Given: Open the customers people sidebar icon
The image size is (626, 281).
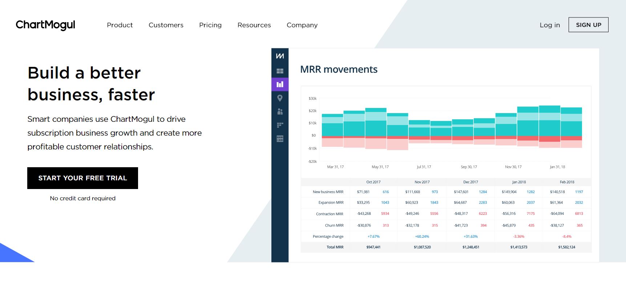Looking at the screenshot, I should pos(280,112).
